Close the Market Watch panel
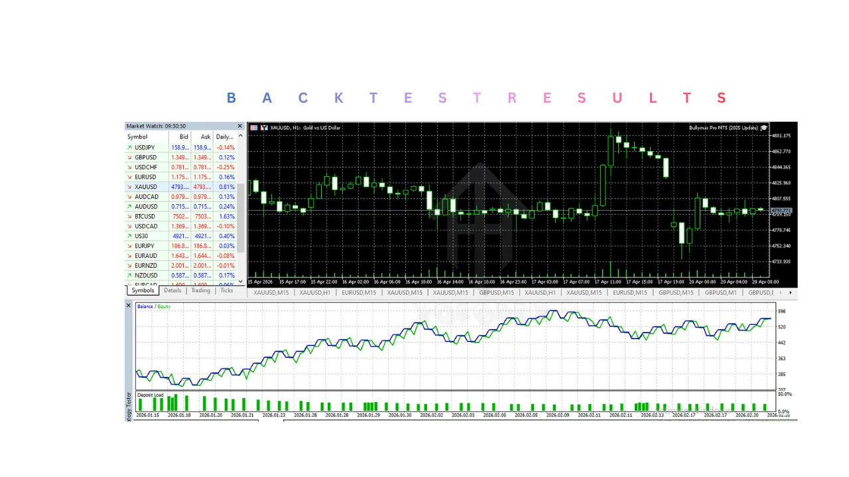This screenshot has width=849, height=477. point(240,126)
